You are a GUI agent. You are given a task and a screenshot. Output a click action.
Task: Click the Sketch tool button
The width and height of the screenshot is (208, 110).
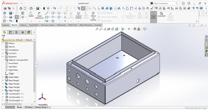click(x=31, y=14)
